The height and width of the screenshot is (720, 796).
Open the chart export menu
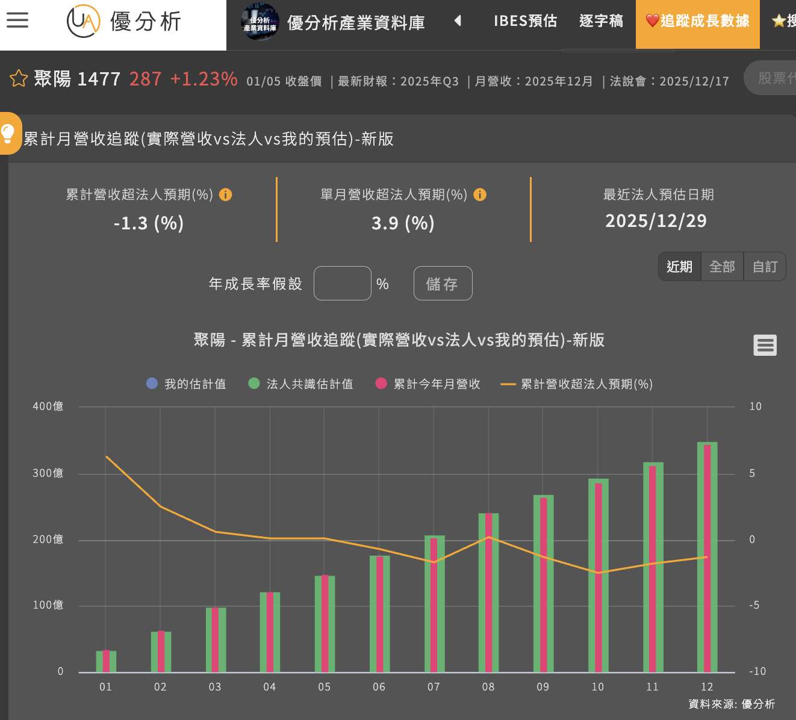[765, 344]
